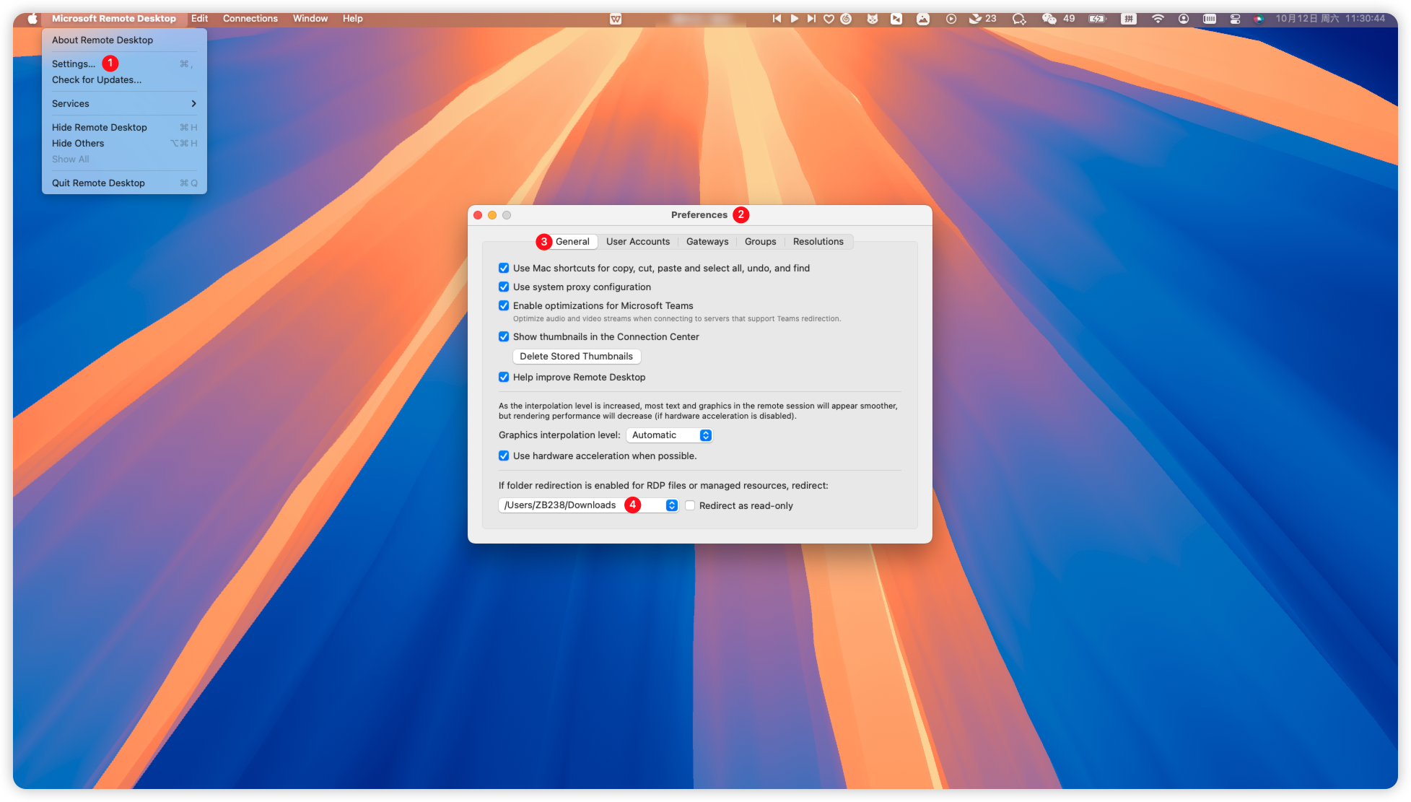Click the keyboard viewer icon in menu bar

[x=1210, y=19]
